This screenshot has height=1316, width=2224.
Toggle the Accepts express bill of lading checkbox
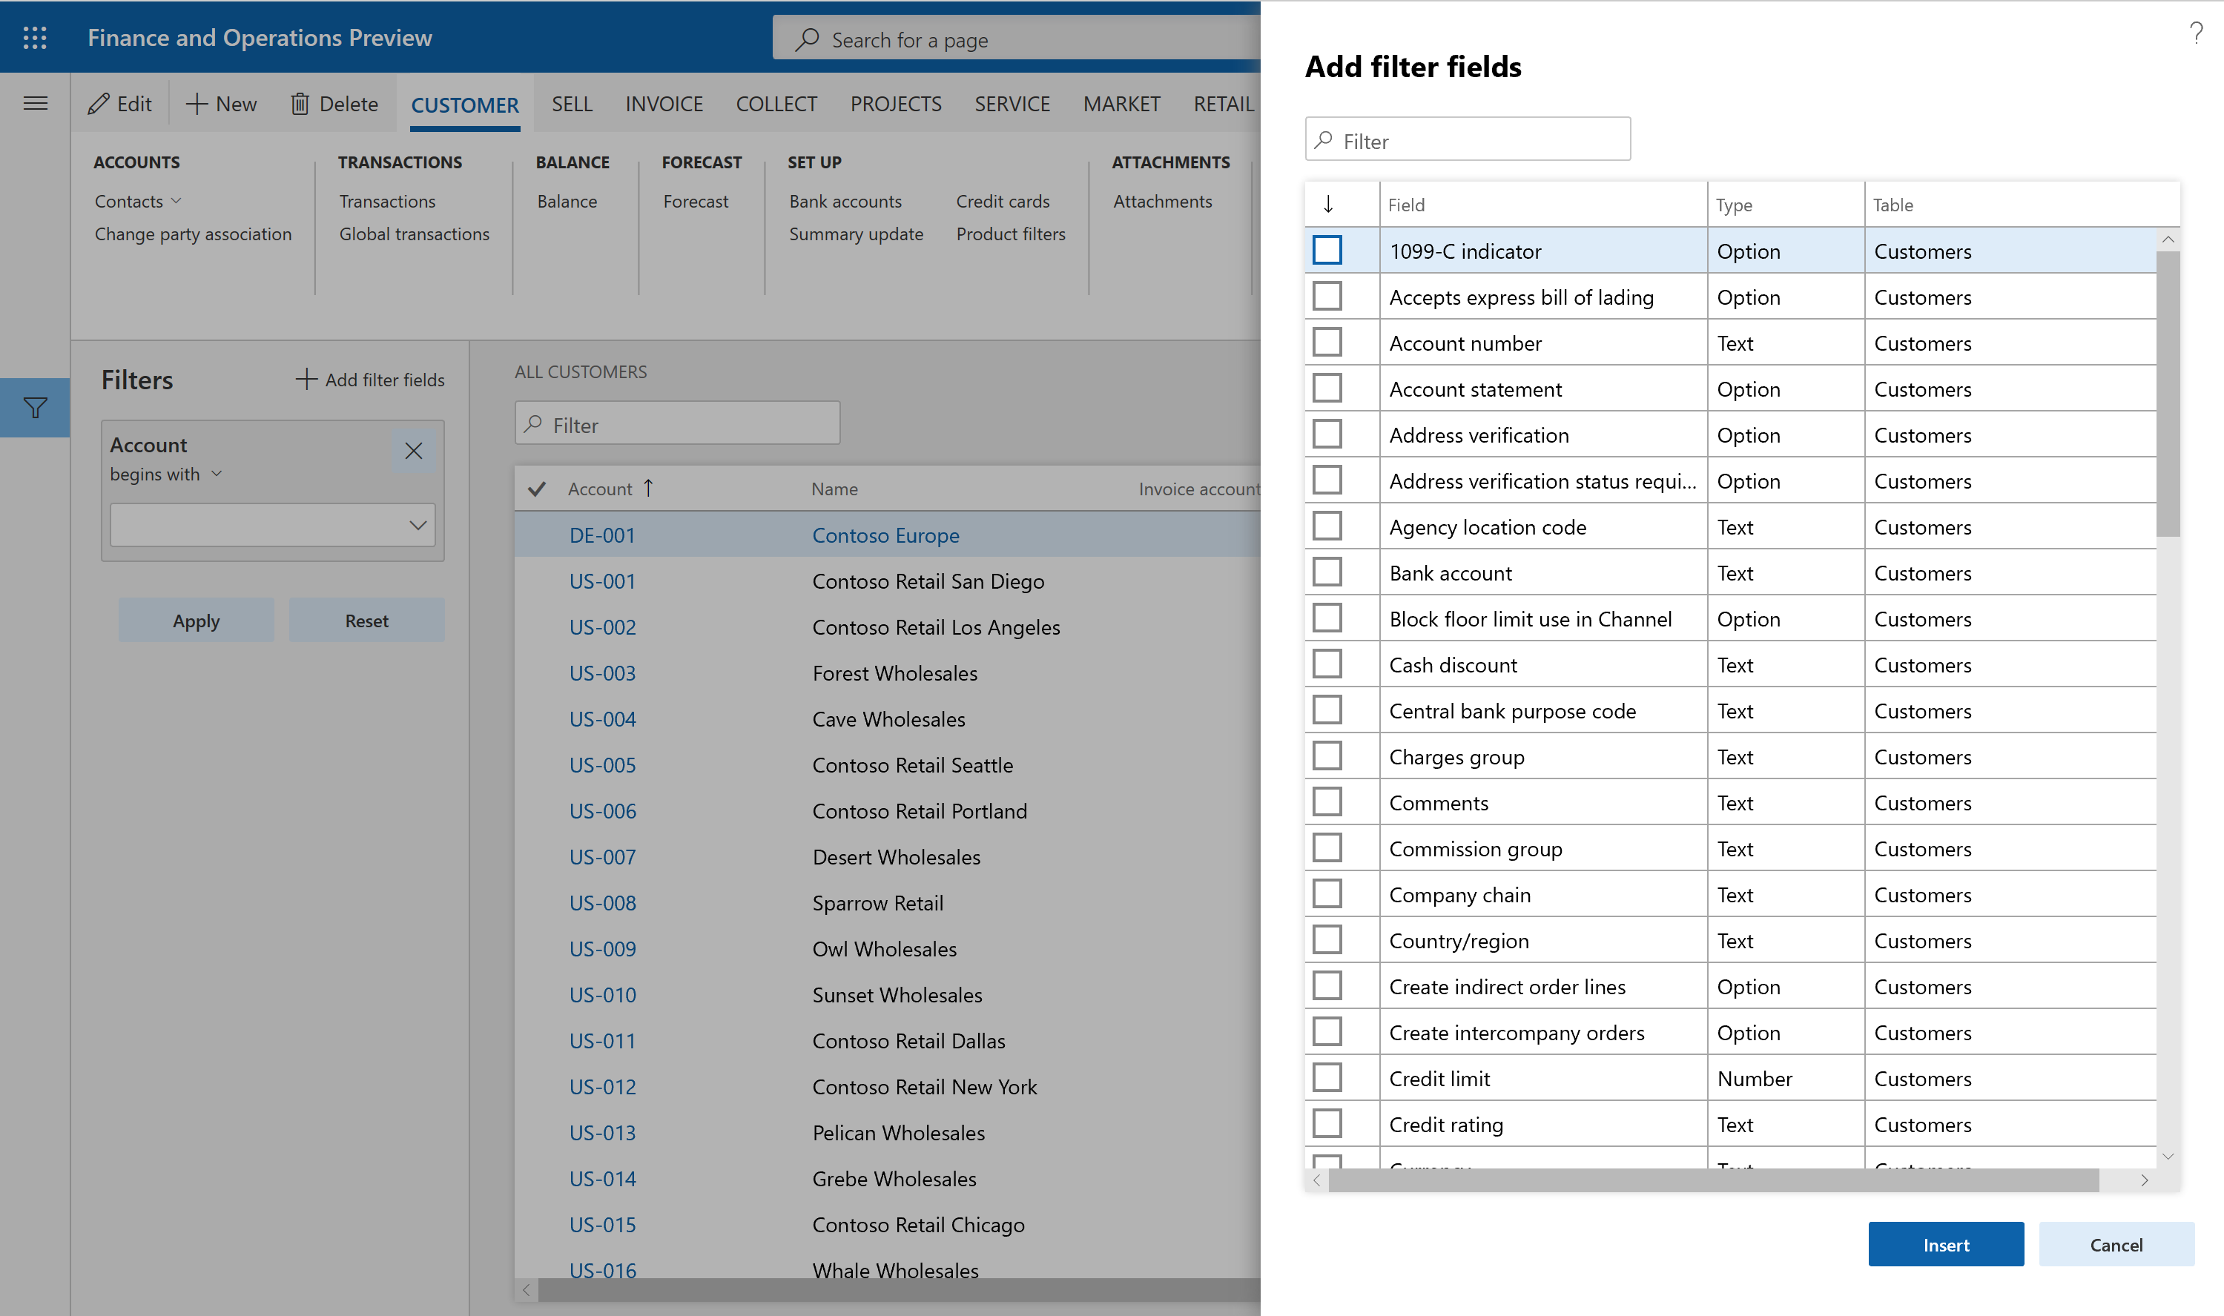1328,296
